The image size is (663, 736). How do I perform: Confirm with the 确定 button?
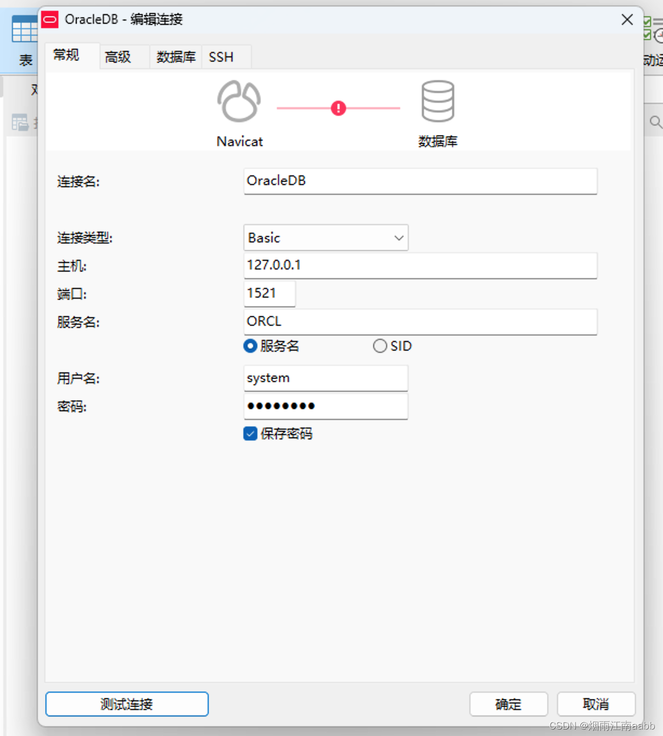[509, 704]
